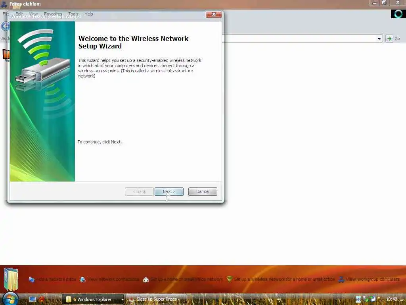Click the greyed Back button
The width and height of the screenshot is (406, 305).
point(139,191)
